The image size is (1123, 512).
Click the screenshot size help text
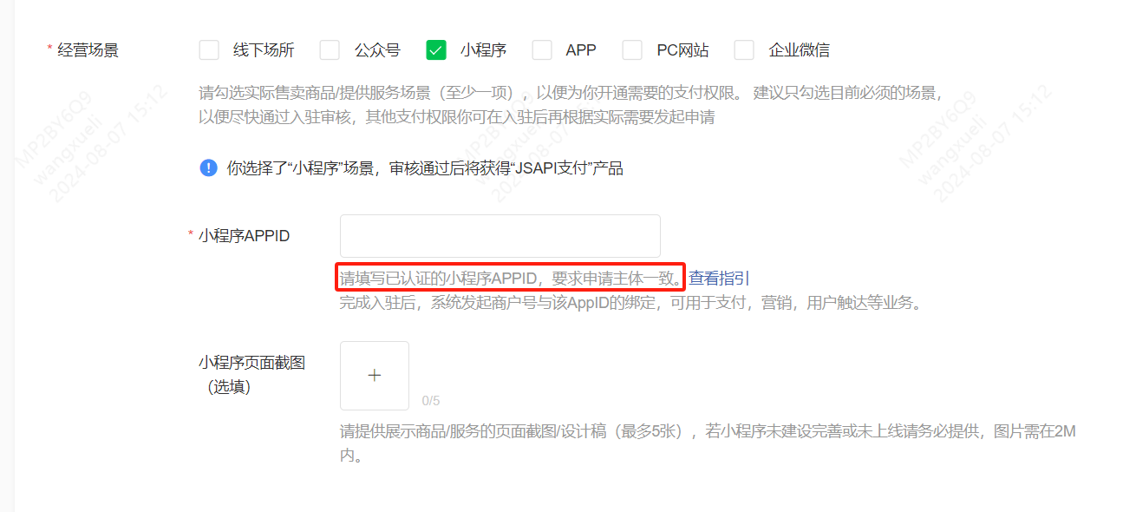click(x=708, y=443)
